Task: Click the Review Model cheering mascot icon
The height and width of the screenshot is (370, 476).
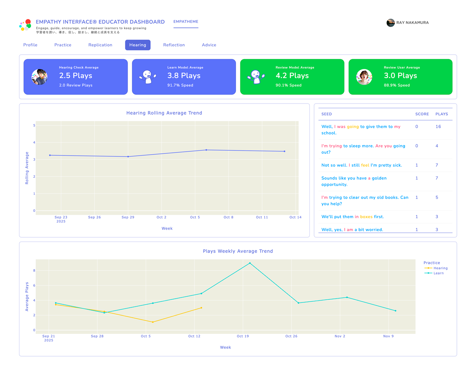Action: [x=256, y=77]
